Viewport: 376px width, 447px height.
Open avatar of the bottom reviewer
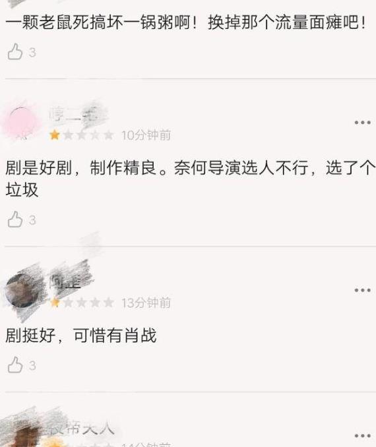pos(23,436)
